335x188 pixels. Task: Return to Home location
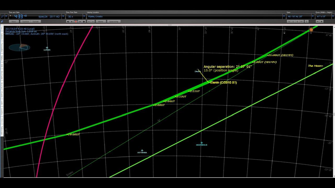[100, 21]
